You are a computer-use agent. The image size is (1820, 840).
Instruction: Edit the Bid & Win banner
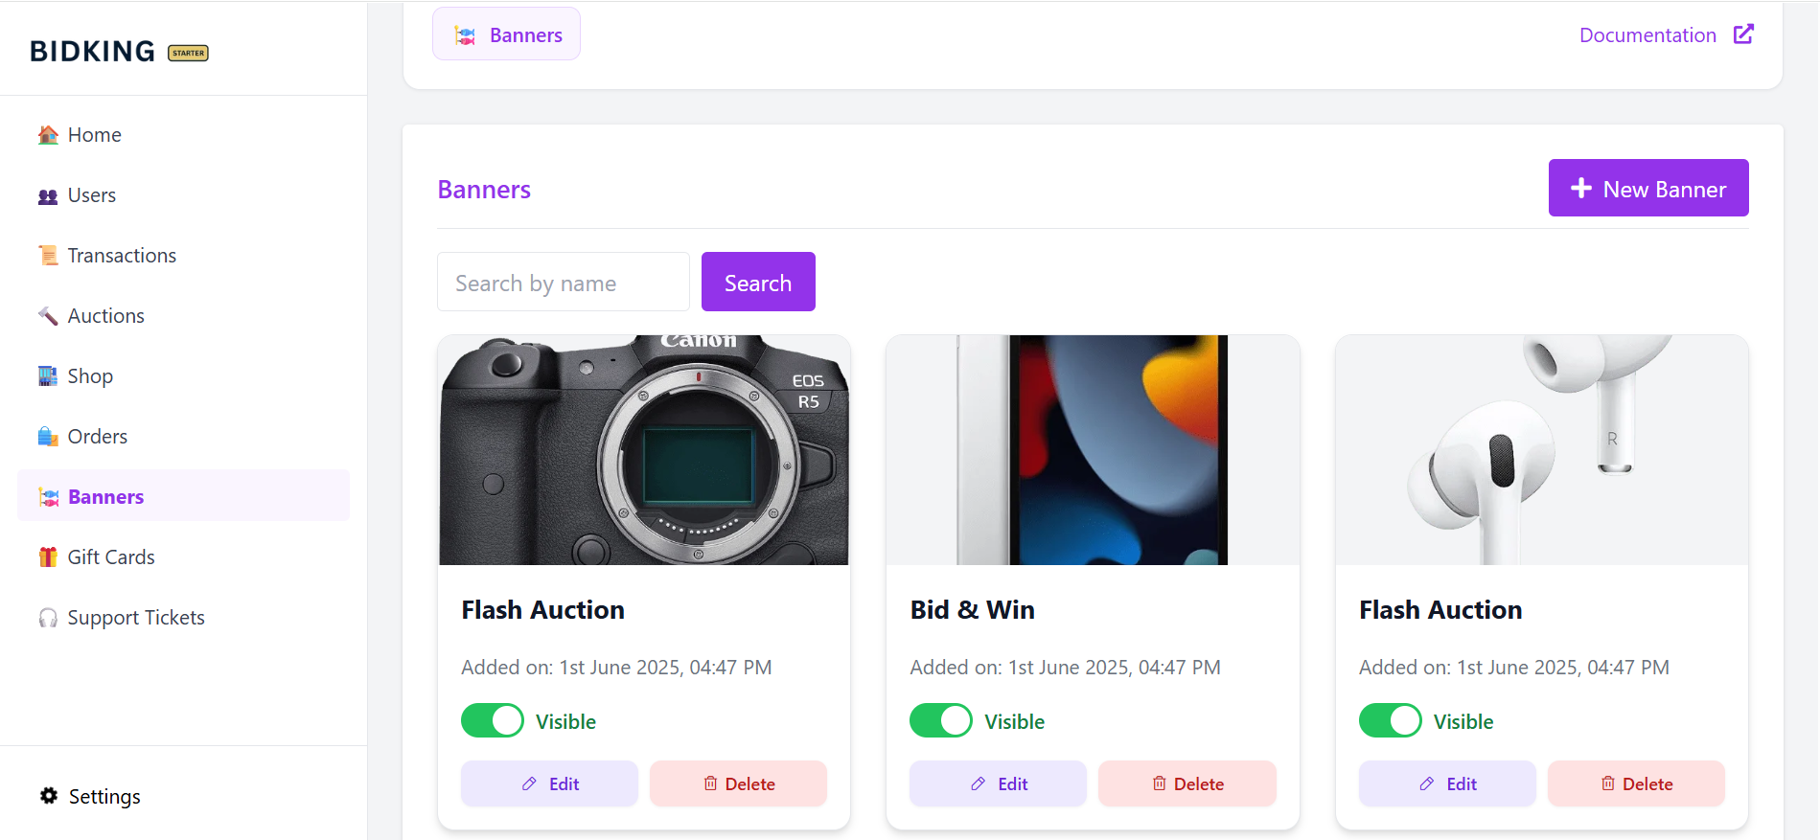click(998, 783)
